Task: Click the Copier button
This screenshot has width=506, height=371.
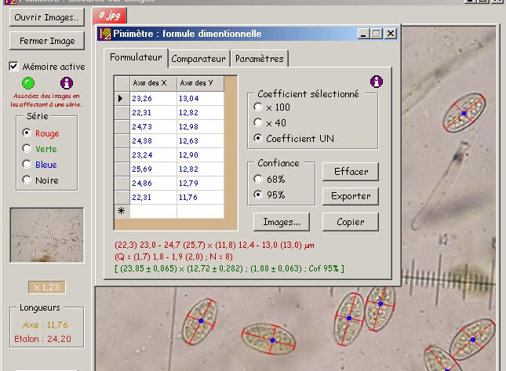Action: pyautogui.click(x=351, y=222)
